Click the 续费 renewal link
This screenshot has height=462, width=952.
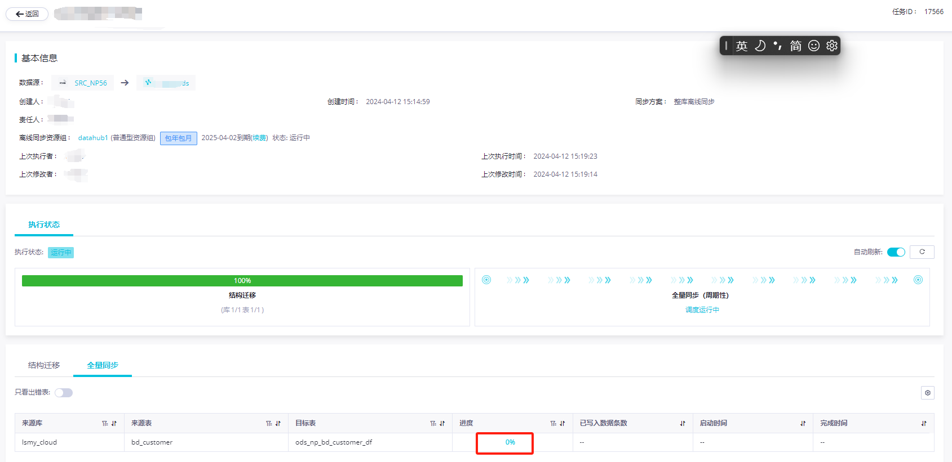pyautogui.click(x=259, y=138)
